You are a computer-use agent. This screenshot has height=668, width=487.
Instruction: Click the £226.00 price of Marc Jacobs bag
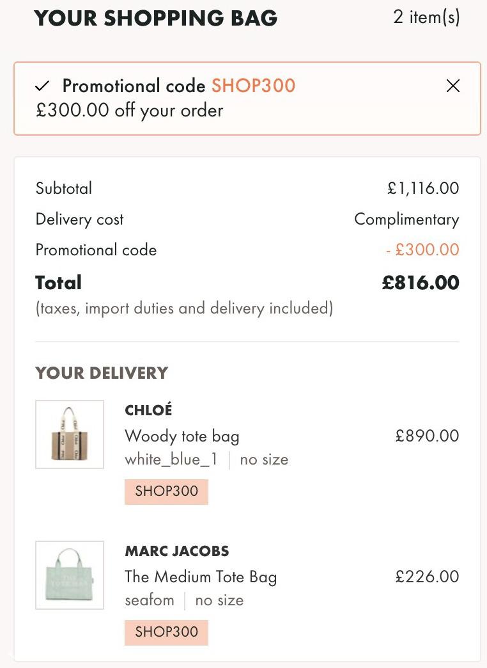pos(427,577)
